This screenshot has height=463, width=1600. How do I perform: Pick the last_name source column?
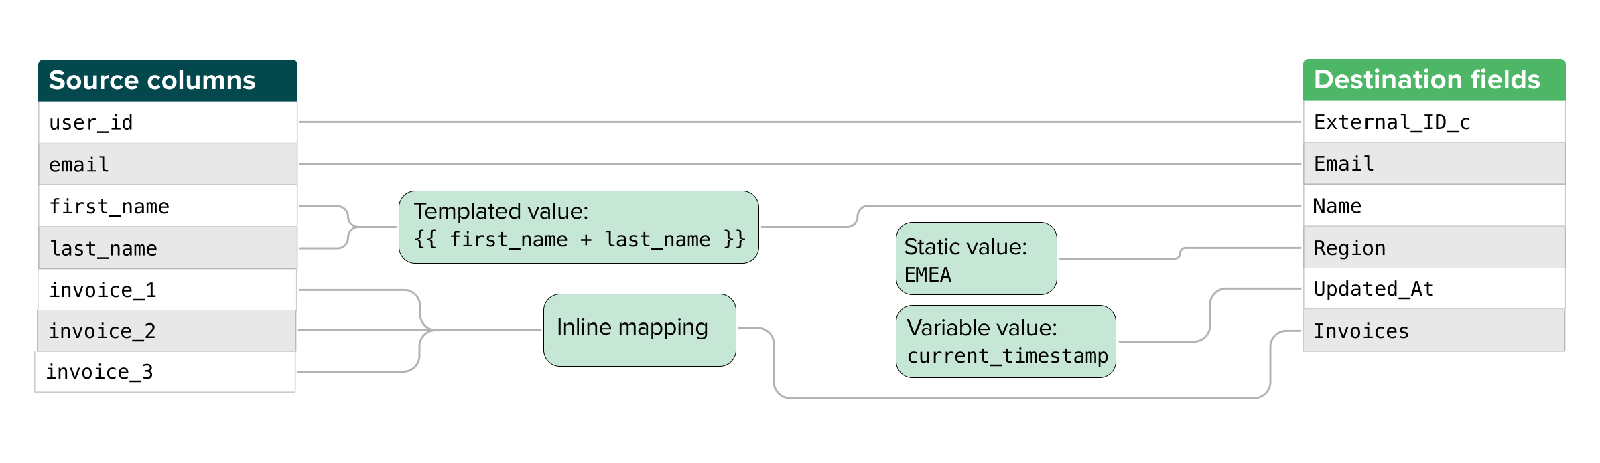coord(168,248)
